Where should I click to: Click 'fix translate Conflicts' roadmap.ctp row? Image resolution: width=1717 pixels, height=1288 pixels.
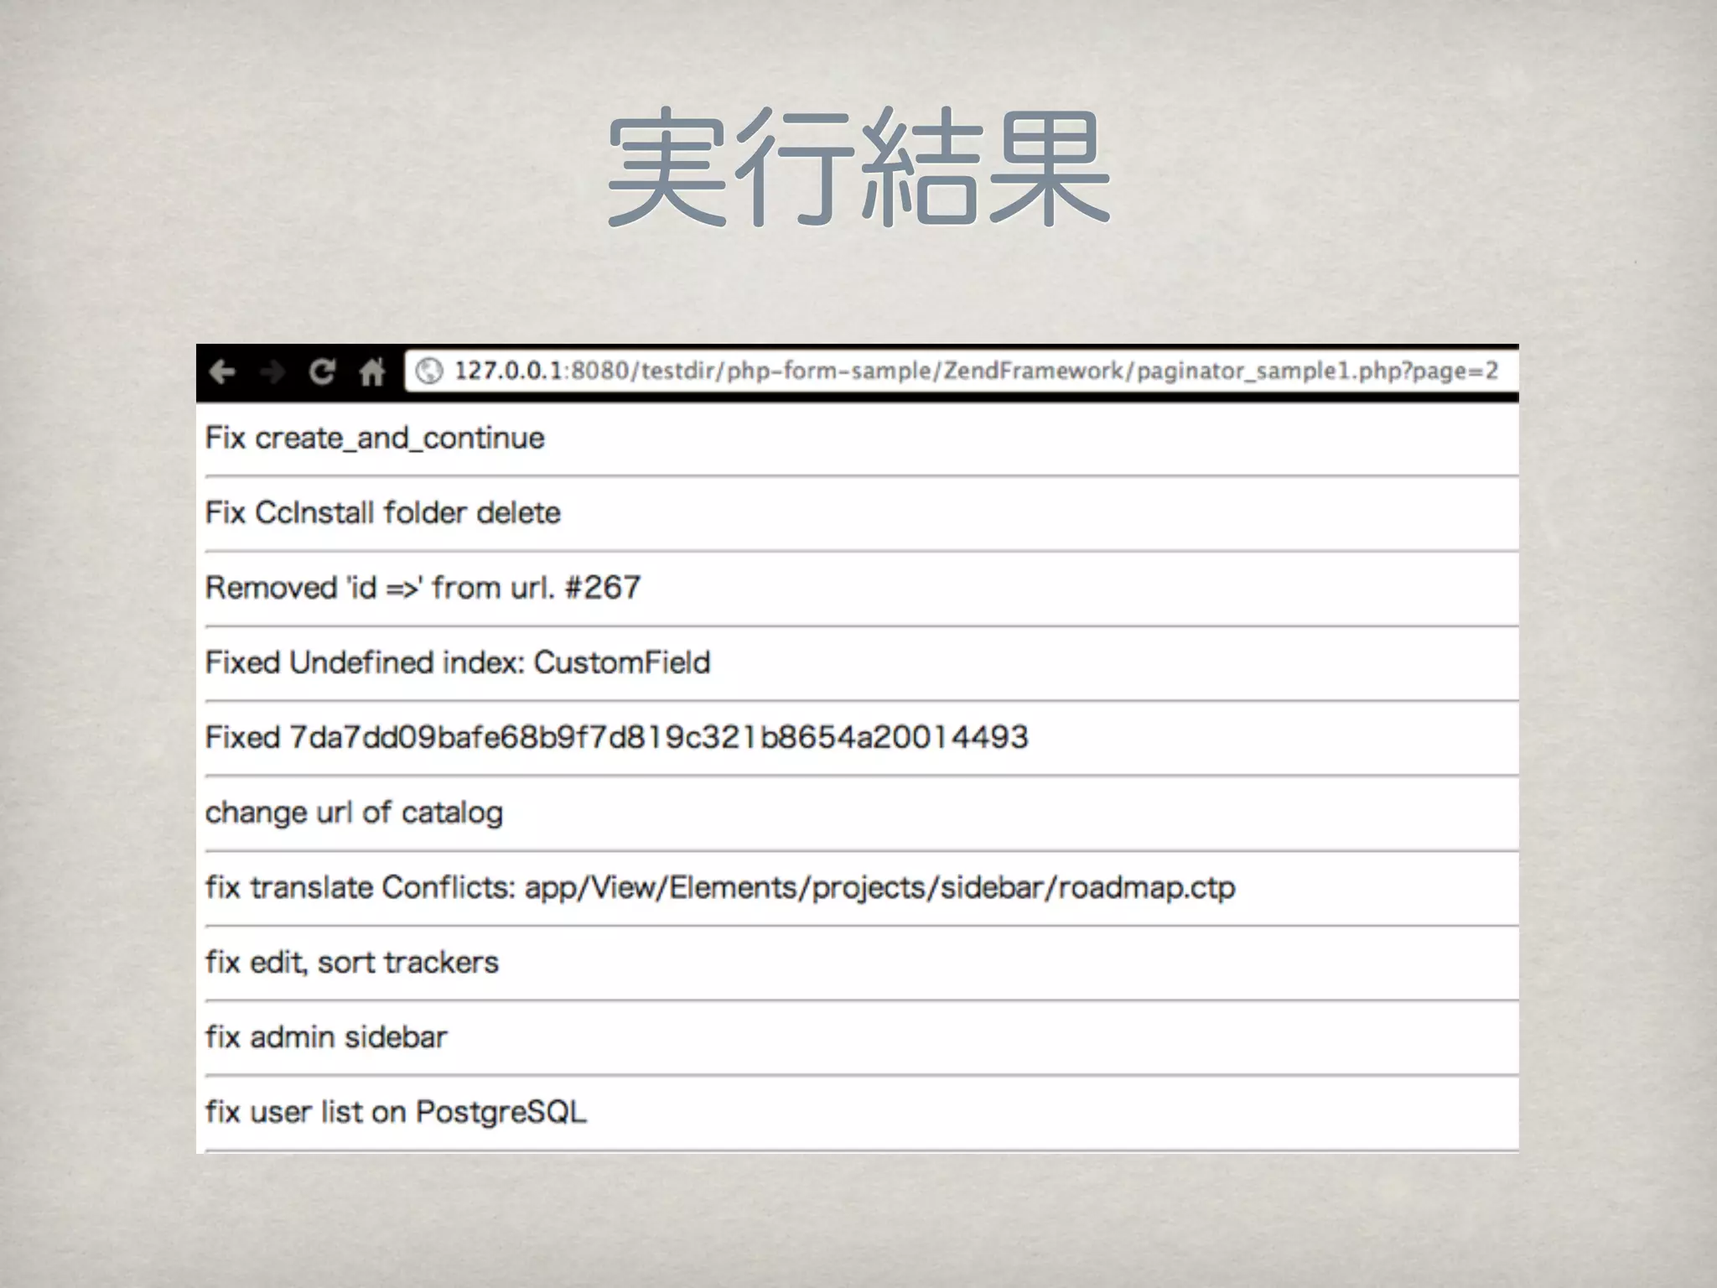tap(862, 888)
